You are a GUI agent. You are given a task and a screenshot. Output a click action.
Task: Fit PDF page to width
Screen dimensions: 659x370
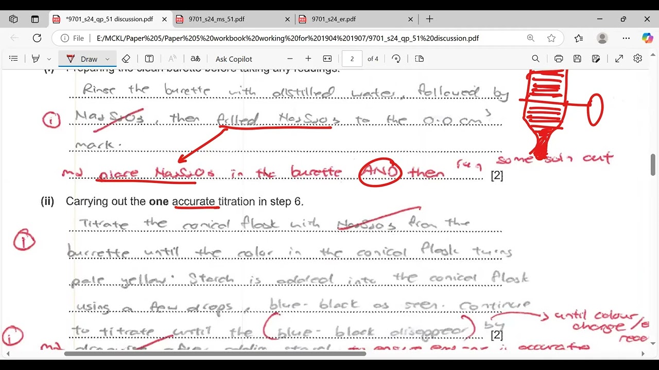coord(327,59)
